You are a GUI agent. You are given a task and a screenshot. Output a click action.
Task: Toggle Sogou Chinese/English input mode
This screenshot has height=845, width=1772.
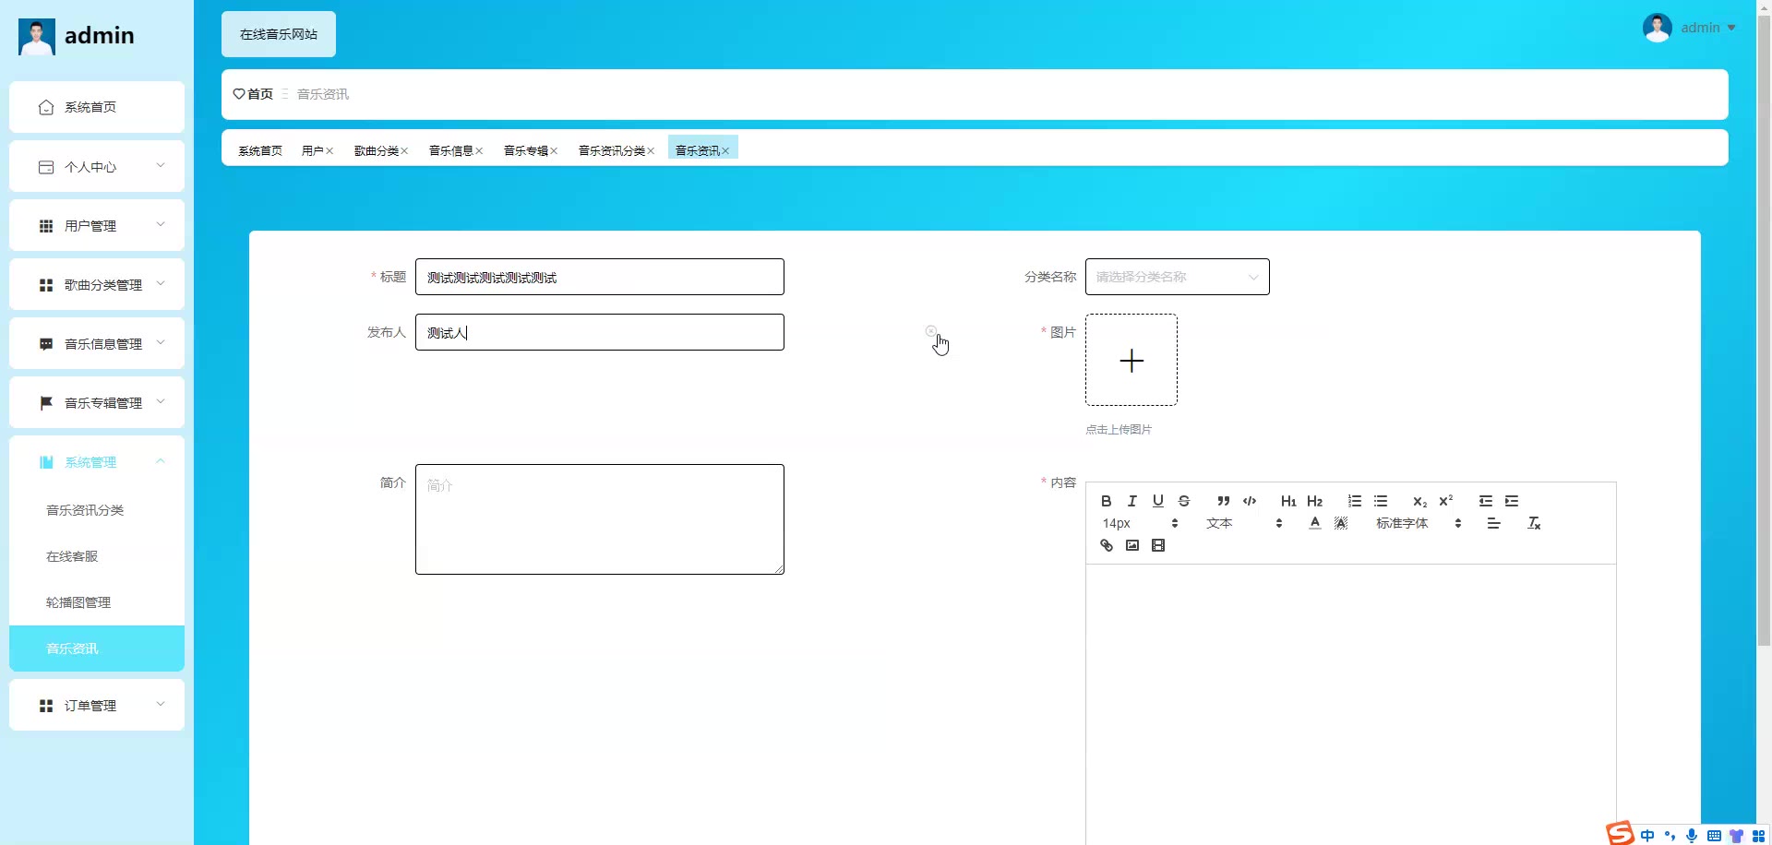click(1647, 836)
